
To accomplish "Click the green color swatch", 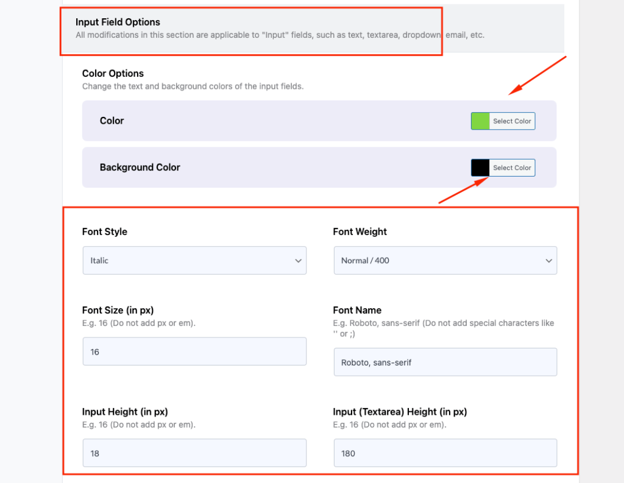I will pyautogui.click(x=479, y=121).
